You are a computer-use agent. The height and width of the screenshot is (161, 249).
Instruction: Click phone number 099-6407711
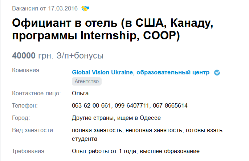pos(131,105)
